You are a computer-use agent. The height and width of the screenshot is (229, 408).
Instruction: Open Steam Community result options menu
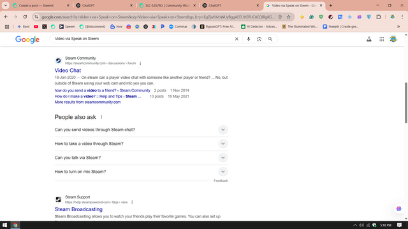point(140,64)
